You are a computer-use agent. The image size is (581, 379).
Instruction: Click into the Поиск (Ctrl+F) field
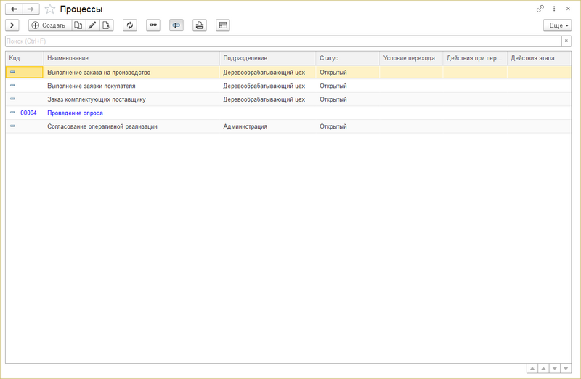[283, 41]
